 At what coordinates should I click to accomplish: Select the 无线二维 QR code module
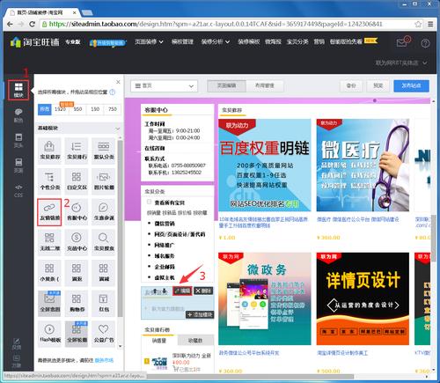49,242
